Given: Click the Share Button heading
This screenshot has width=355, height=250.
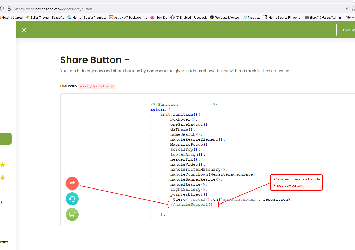Looking at the screenshot, I should pos(95,60).
